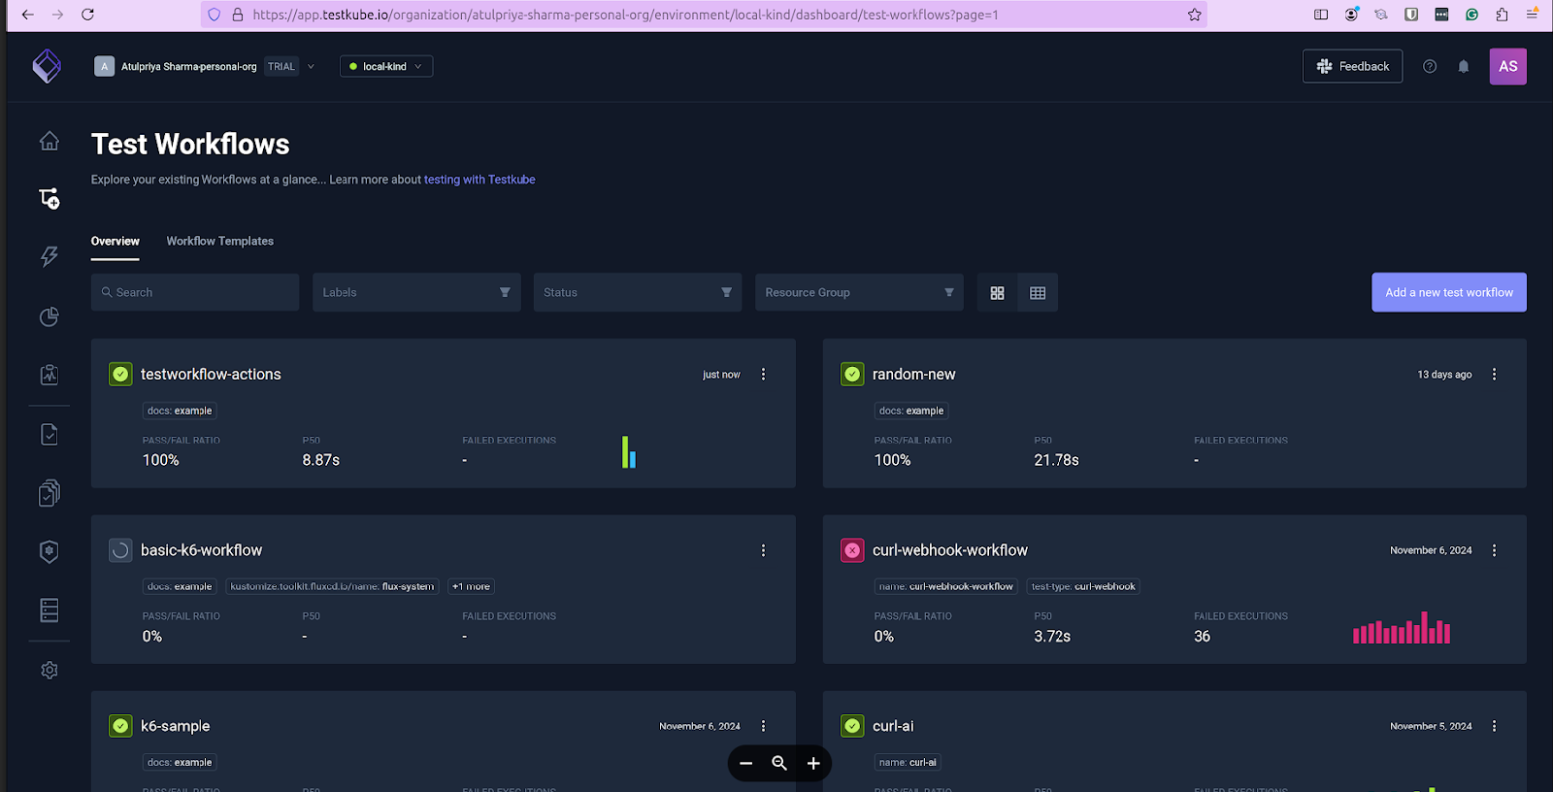Screen dimensions: 1553x792
Task: Expand the organization selector dropdown
Action: (311, 66)
